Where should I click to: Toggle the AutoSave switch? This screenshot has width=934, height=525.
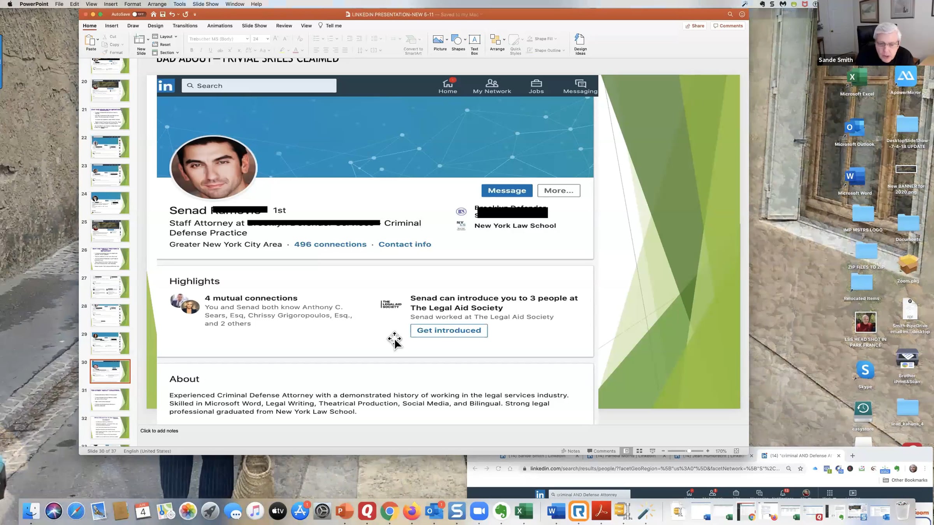[138, 14]
